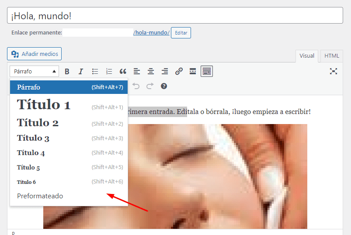This screenshot has height=235, width=351.
Task: Choose Título 4 heading format
Action: pos(69,153)
